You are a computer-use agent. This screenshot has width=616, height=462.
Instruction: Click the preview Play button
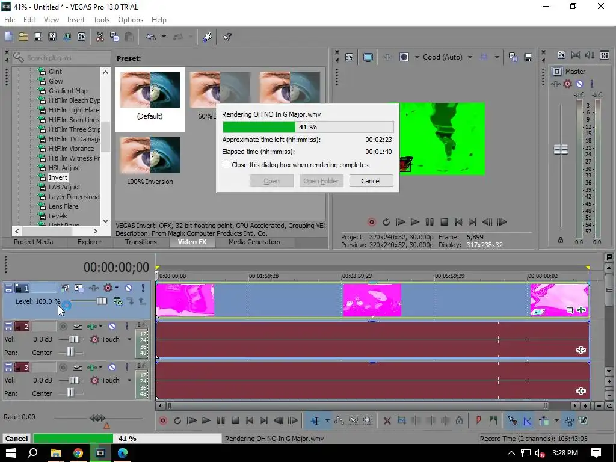[x=415, y=222]
